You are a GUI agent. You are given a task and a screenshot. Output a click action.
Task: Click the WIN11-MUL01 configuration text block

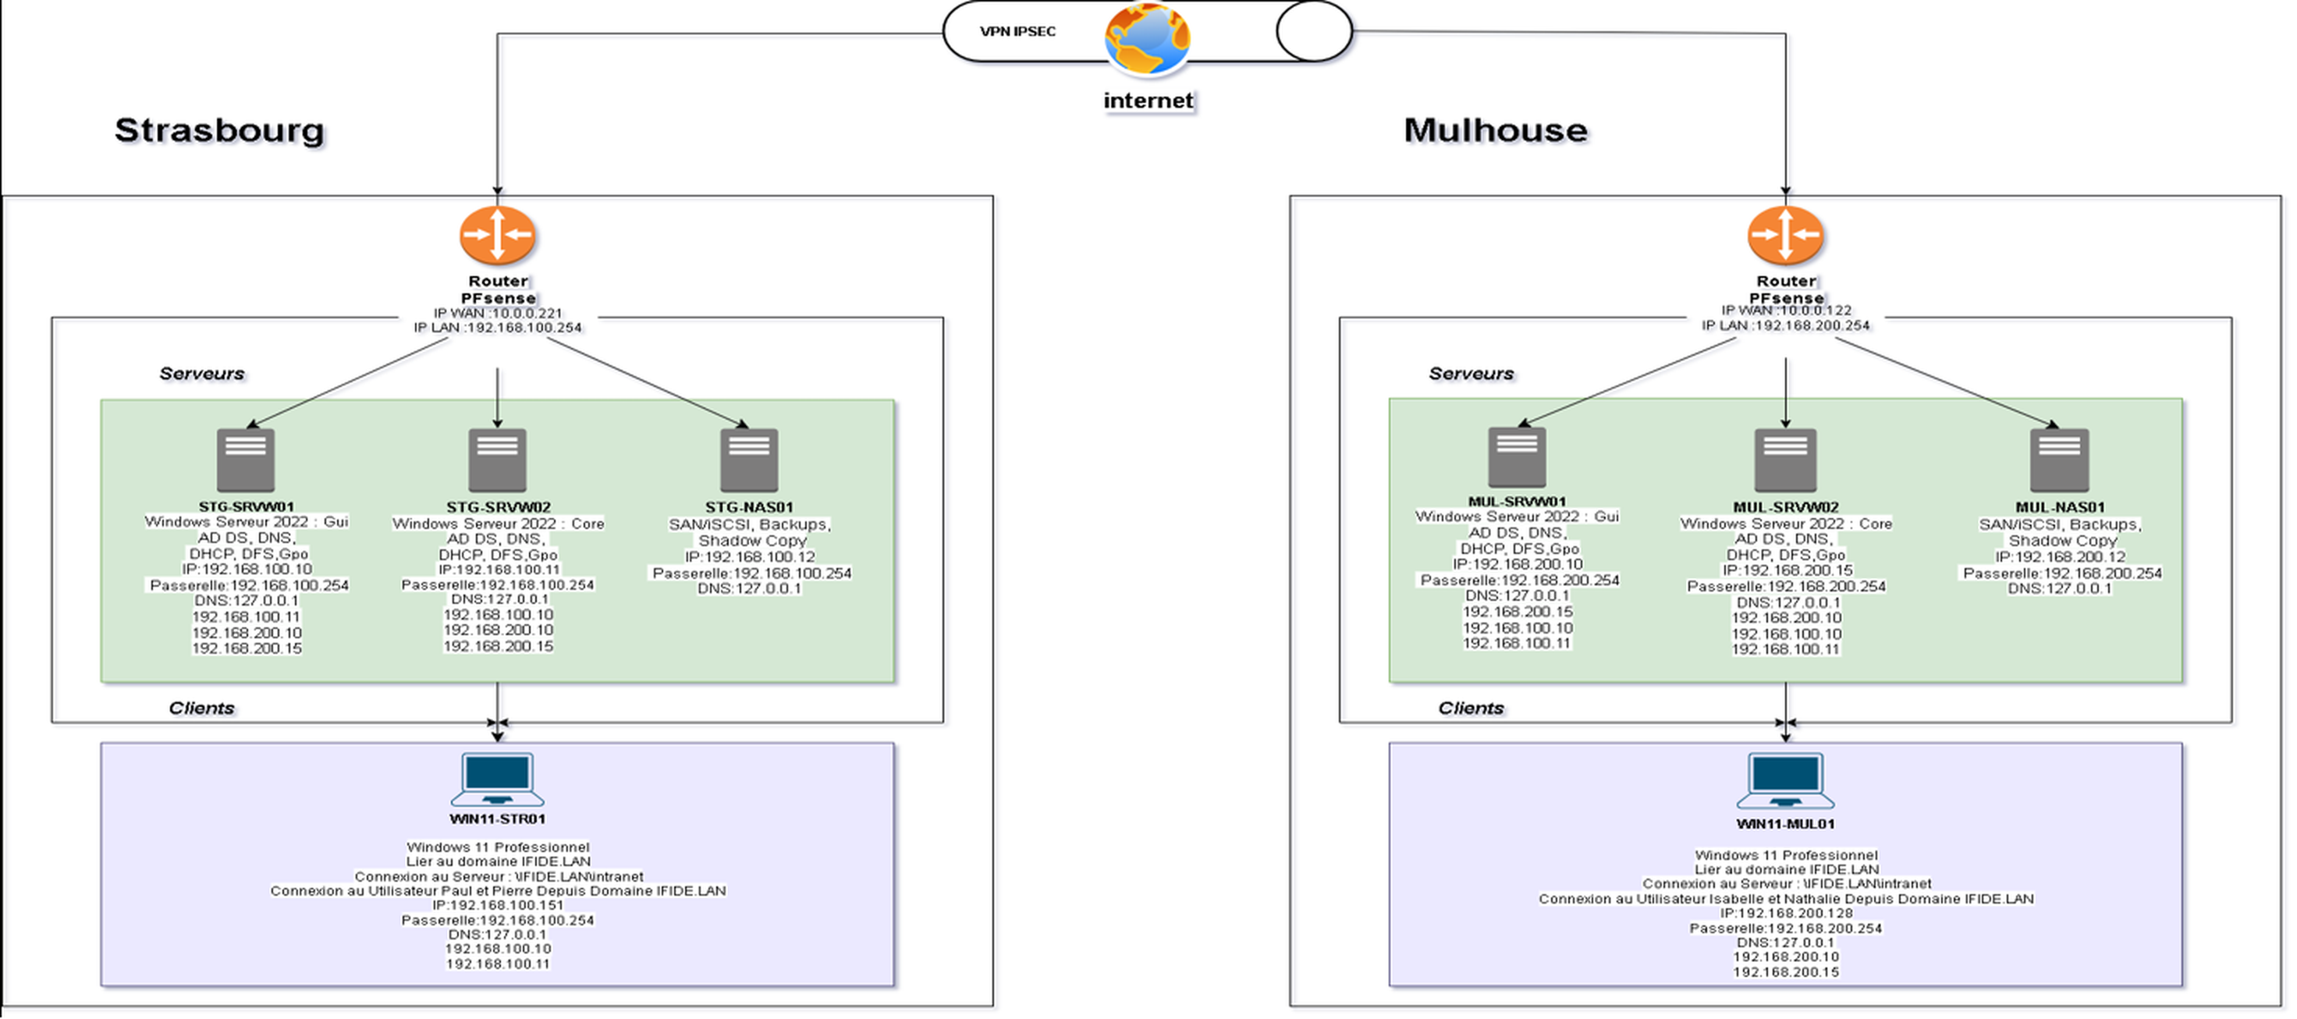click(1785, 913)
